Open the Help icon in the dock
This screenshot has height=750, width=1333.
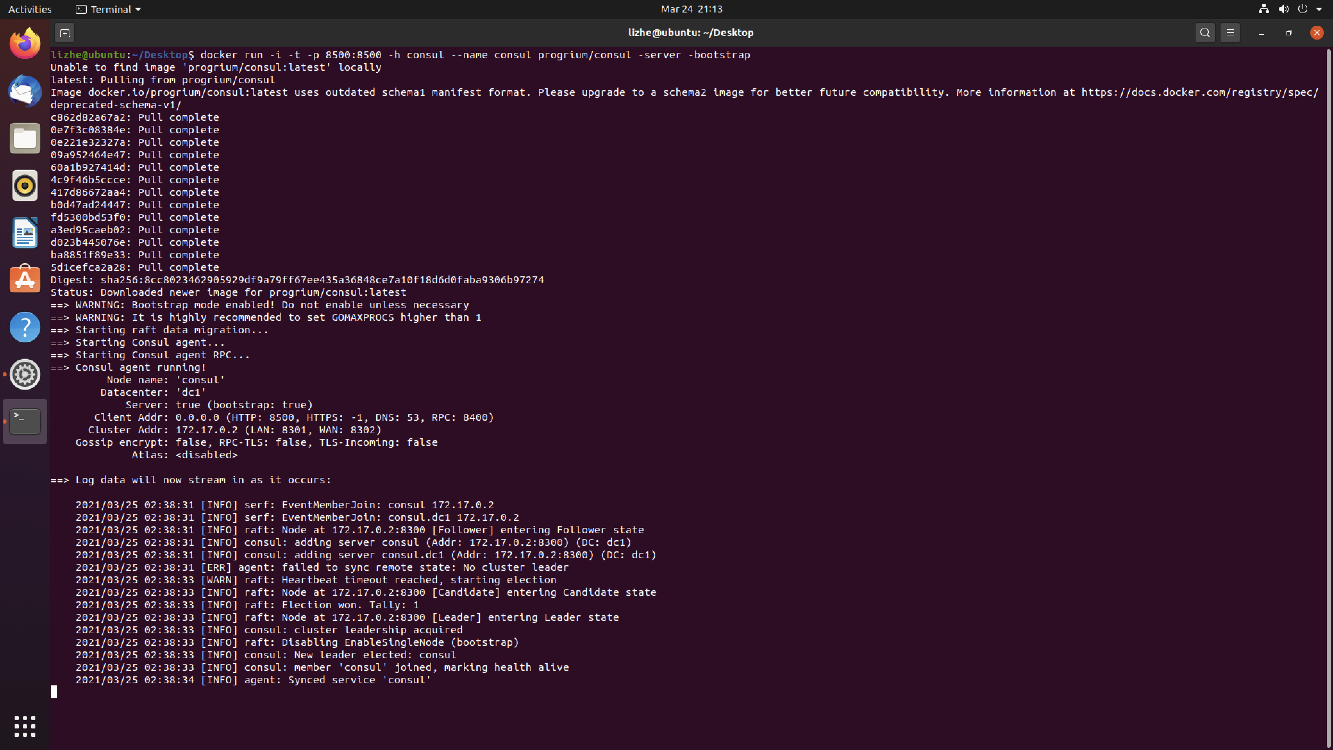coord(25,327)
